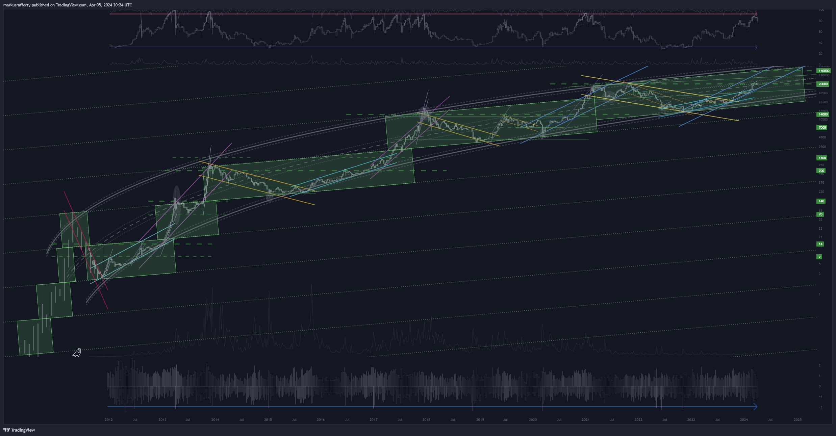Click the 2022 time axis label

pos(638,420)
